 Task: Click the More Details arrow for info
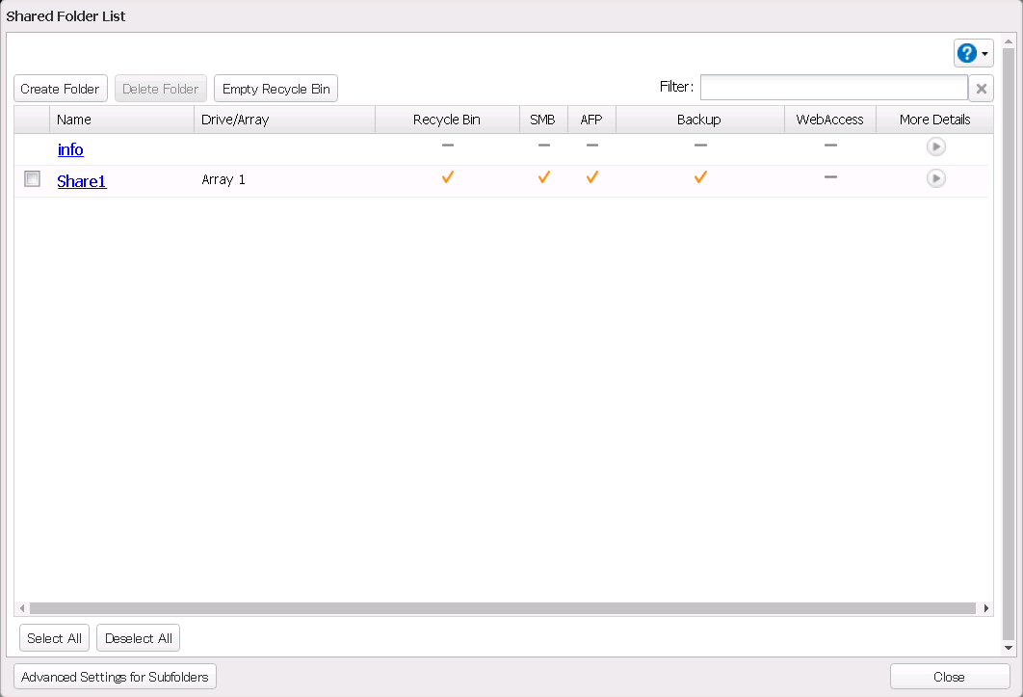(935, 147)
